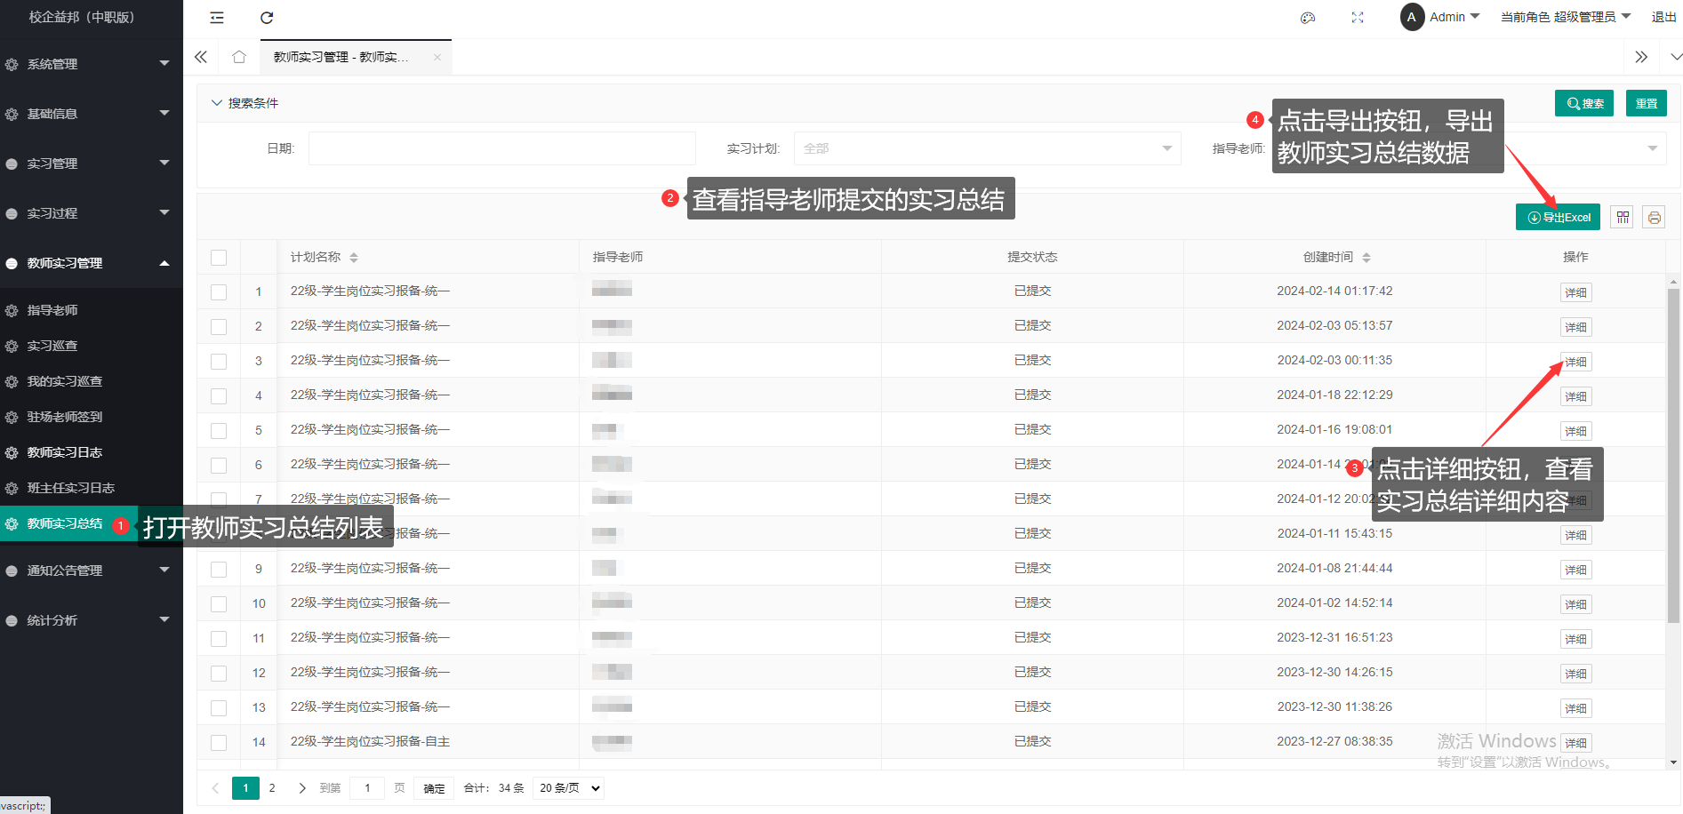Open 教师实习日志 in the sidebar
The width and height of the screenshot is (1683, 814).
point(65,452)
